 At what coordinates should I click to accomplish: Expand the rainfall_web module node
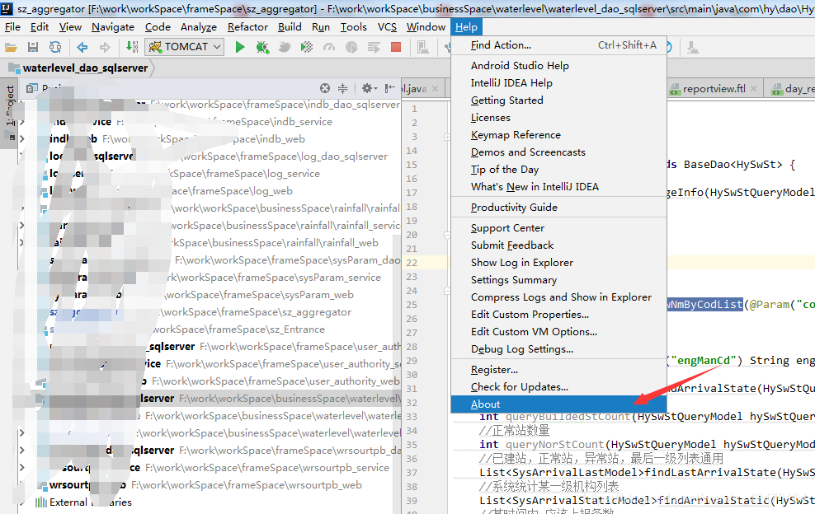point(21,242)
